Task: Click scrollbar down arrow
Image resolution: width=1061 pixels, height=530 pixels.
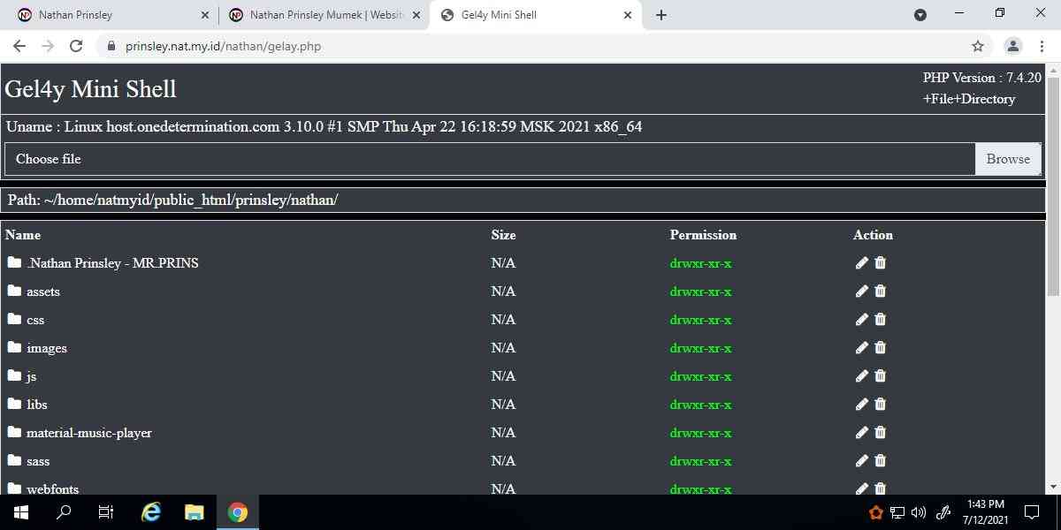Action: (x=1053, y=487)
